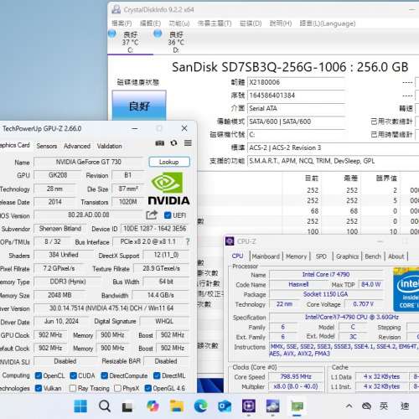Switch to the Graphics tab in CPU-Z
This screenshot has width=419, height=419.
coord(347,256)
